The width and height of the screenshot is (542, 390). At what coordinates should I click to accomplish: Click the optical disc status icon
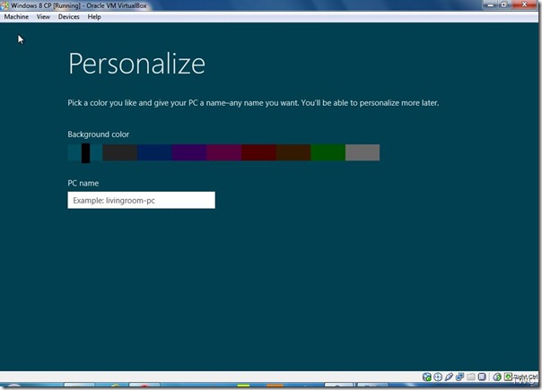pos(438,377)
